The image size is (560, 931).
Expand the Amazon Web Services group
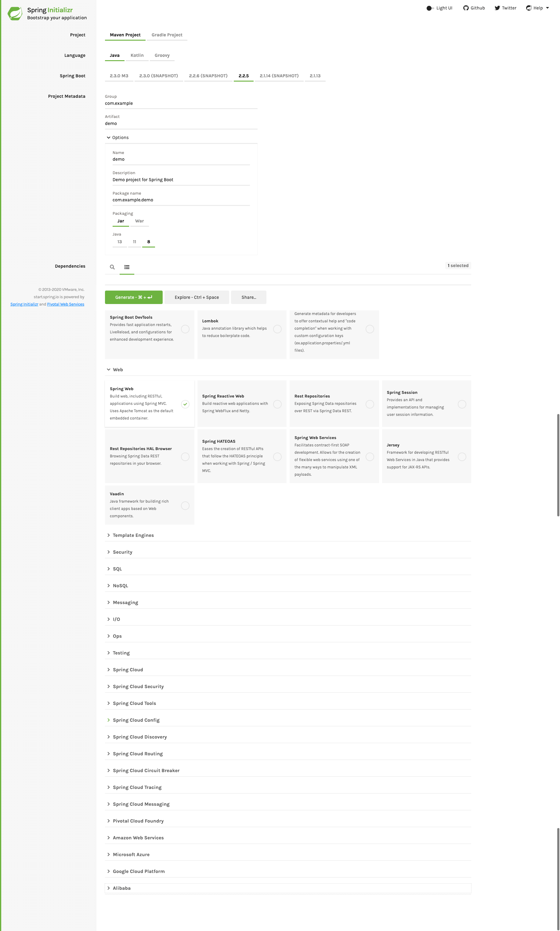(x=288, y=838)
